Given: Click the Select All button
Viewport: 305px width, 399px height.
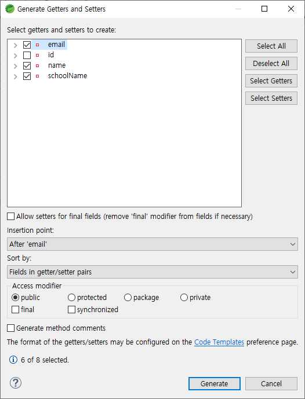Looking at the screenshot, I should point(271,46).
